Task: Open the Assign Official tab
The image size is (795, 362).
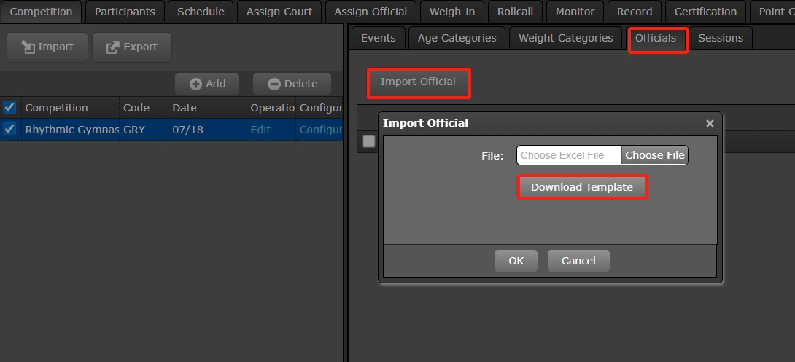Action: [371, 12]
